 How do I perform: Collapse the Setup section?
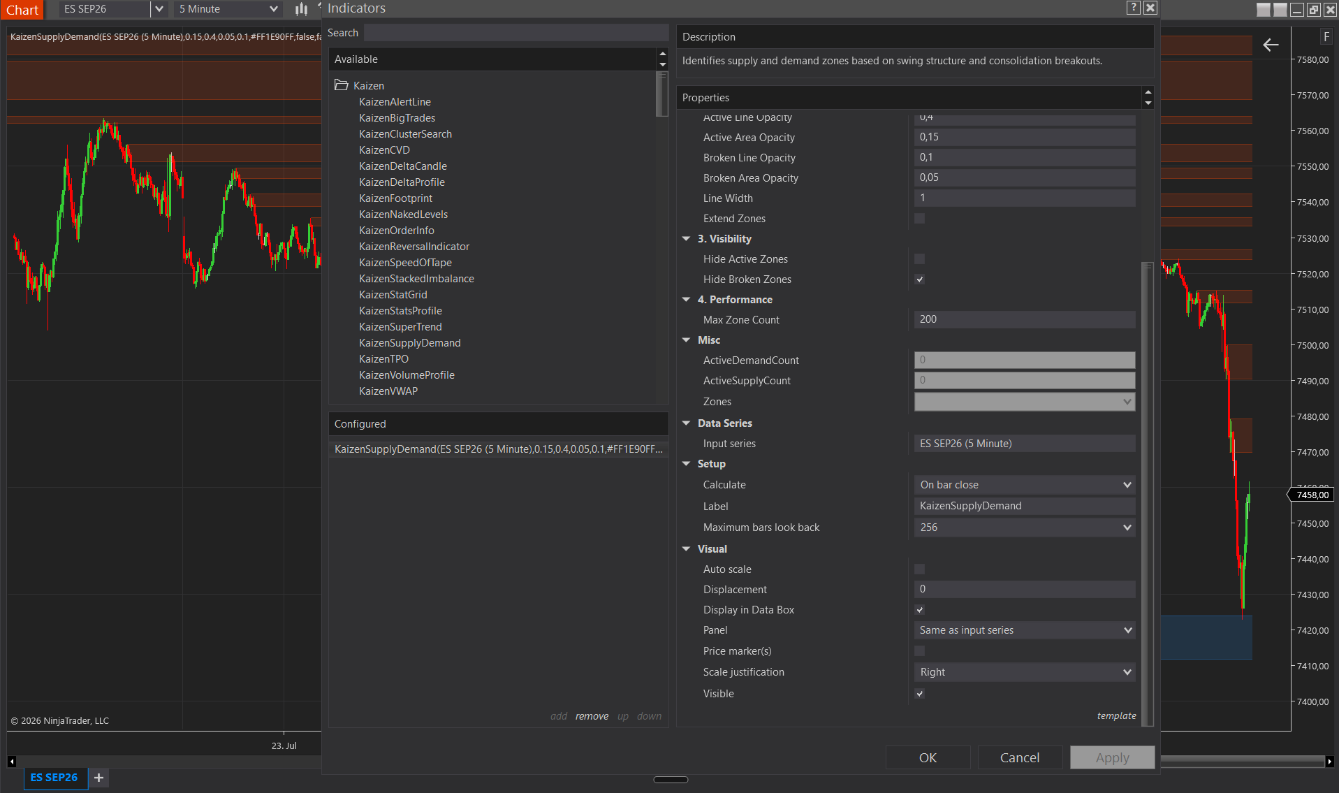point(687,464)
